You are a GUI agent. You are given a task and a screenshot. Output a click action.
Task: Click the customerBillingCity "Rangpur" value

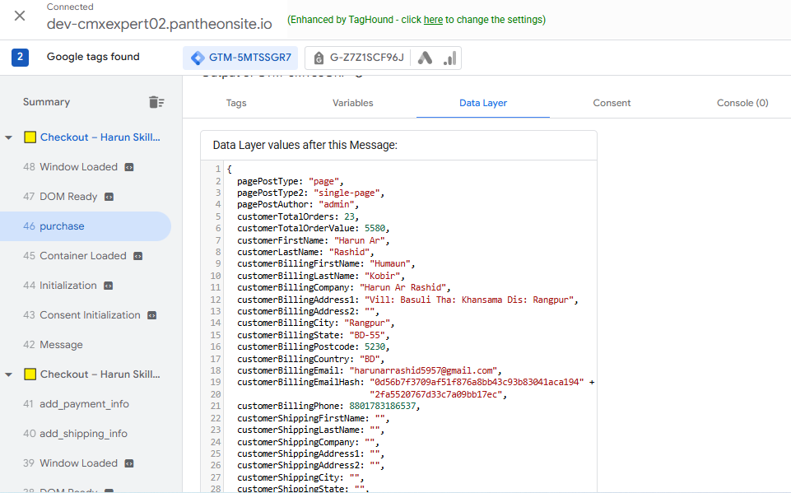(367, 323)
